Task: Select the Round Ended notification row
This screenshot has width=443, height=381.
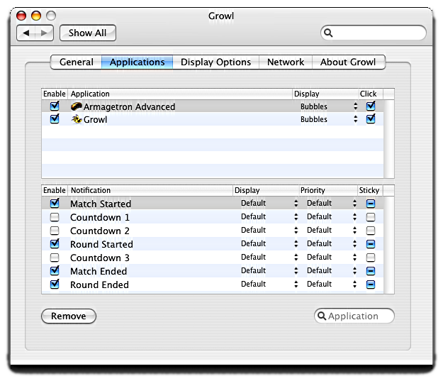Action: pos(213,285)
